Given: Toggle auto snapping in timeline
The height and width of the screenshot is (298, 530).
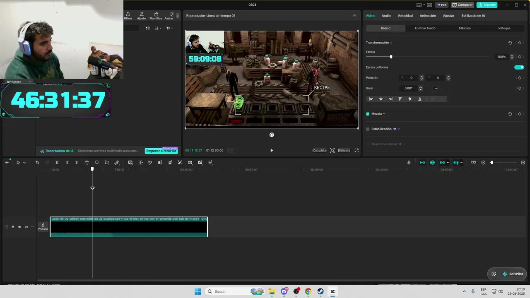Looking at the screenshot, I should (432, 163).
